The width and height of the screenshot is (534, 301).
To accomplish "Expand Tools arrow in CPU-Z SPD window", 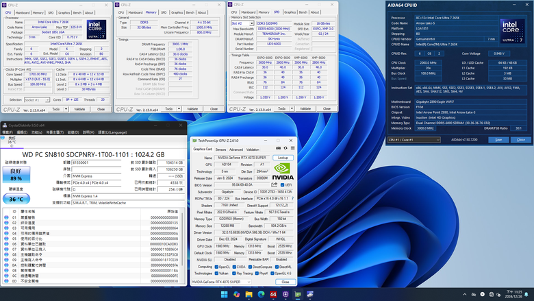I will pos(292,108).
